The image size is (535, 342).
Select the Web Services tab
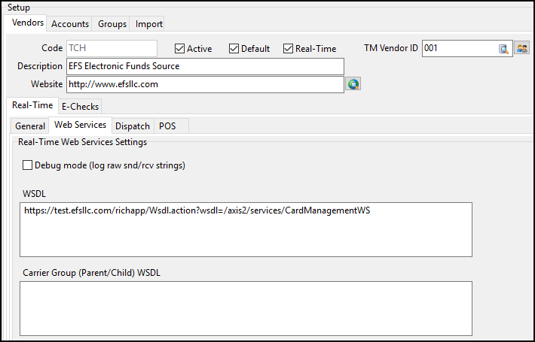[x=80, y=125]
